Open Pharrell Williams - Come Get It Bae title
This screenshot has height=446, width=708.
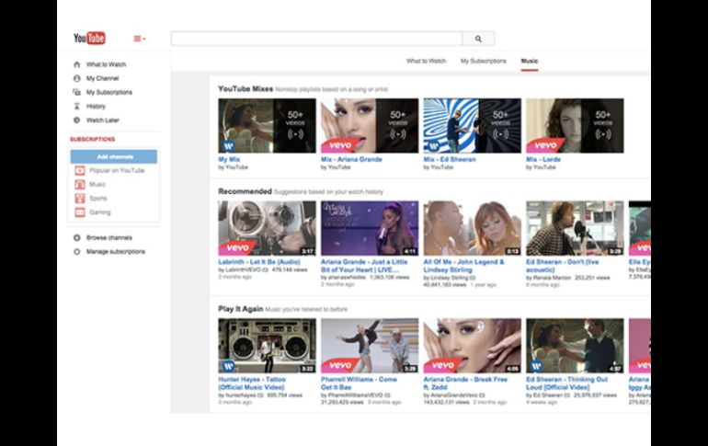[x=359, y=383]
